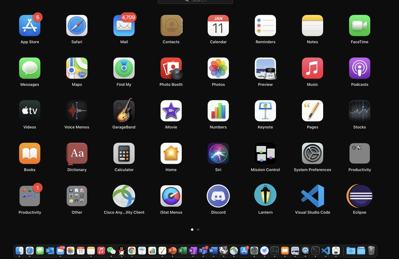The height and width of the screenshot is (259, 399).
Task: Open the Podcasts app
Action: coord(360,68)
